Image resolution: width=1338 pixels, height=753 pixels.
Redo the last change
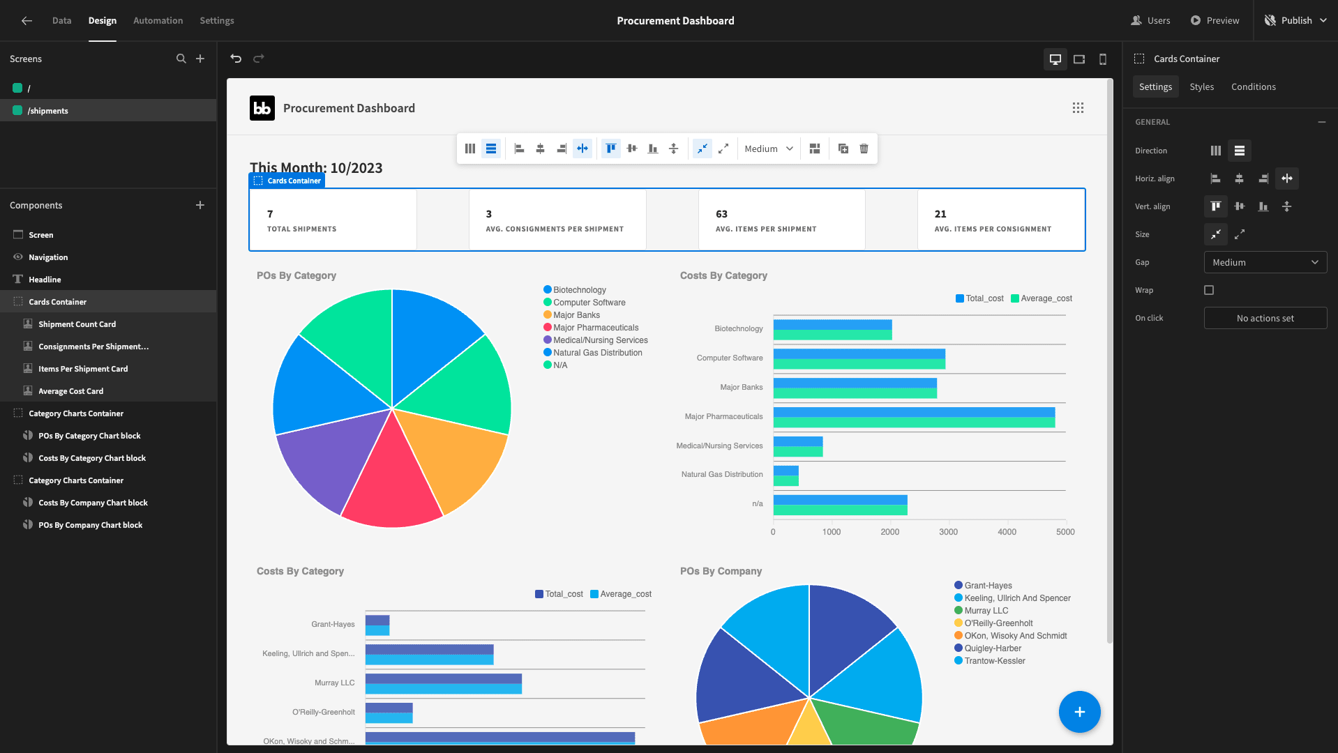[259, 59]
